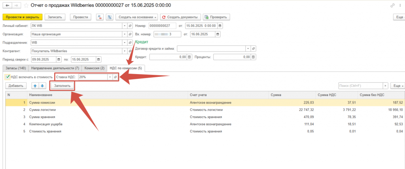Image resolution: width=405 pixels, height=169 pixels.
Task: Click the back navigation arrow
Action: [7, 6]
